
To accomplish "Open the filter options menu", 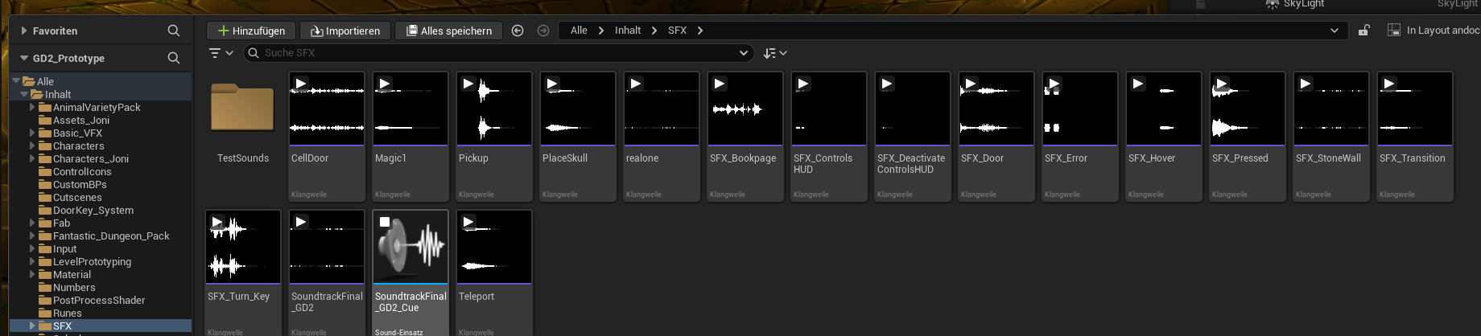I will tap(221, 53).
